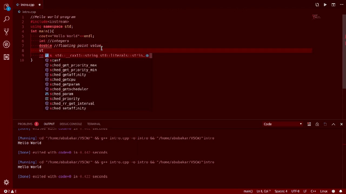This screenshot has height=194, width=346.
Task: Open the Source Control view
Action: pyautogui.click(x=6, y=32)
